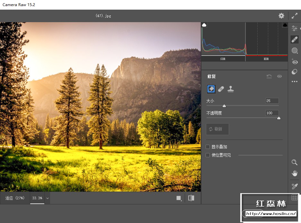The image size is (301, 223).
Task: Toggle highlight clipping warning in histogram
Action: (285, 25)
